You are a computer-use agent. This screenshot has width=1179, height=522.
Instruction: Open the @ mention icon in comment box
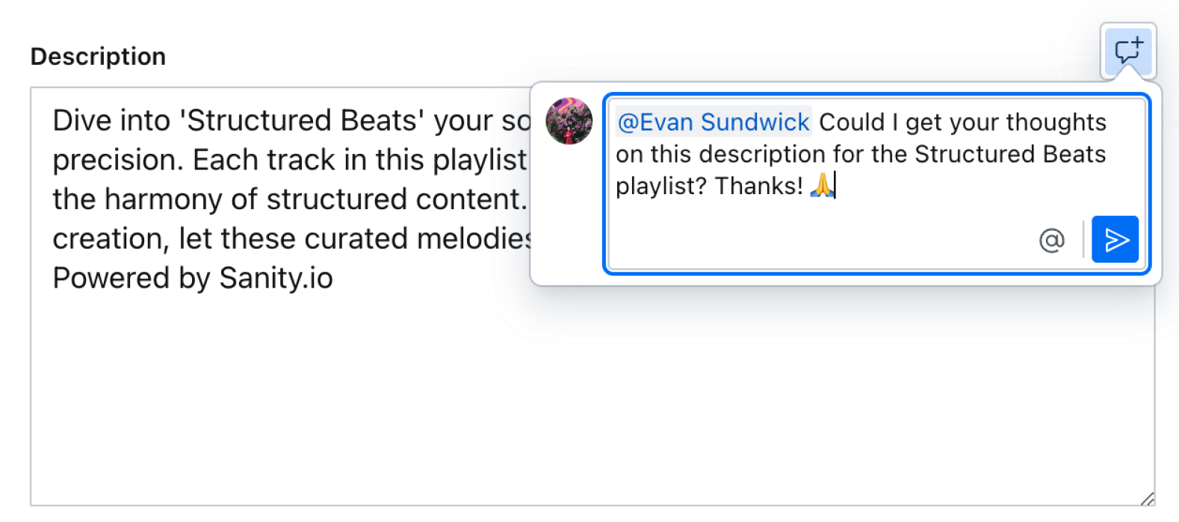tap(1052, 240)
